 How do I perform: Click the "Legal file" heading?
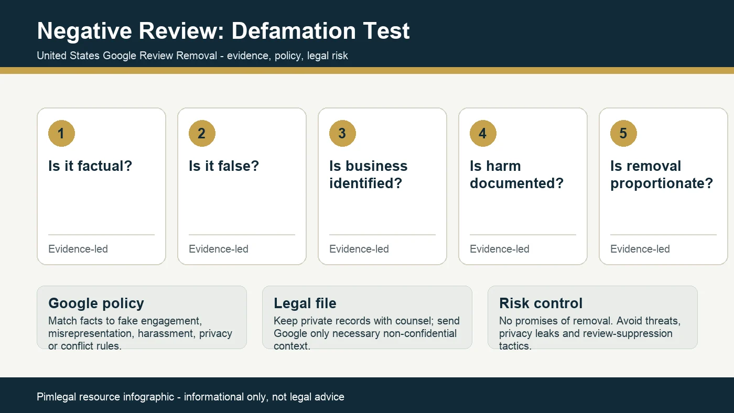pos(305,303)
